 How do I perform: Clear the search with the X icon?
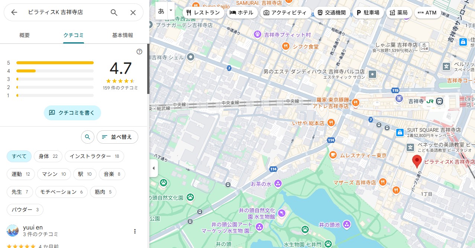click(x=133, y=12)
